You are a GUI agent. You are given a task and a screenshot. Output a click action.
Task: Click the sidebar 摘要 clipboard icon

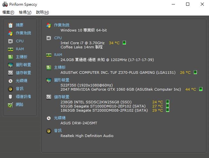tap(11, 25)
